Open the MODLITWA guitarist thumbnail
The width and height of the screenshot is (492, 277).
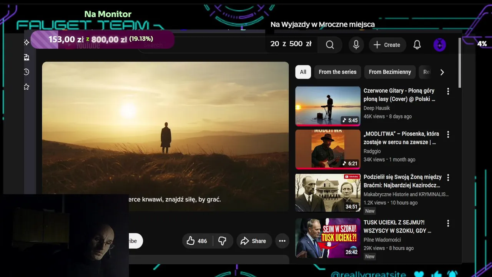328,149
